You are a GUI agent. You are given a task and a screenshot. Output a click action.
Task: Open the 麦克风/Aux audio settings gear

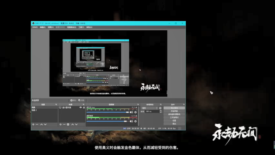coord(135,112)
